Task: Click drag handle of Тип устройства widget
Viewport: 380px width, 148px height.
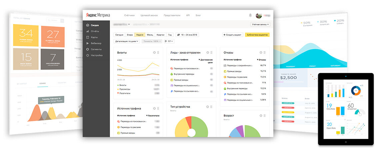Action: [x=212, y=107]
